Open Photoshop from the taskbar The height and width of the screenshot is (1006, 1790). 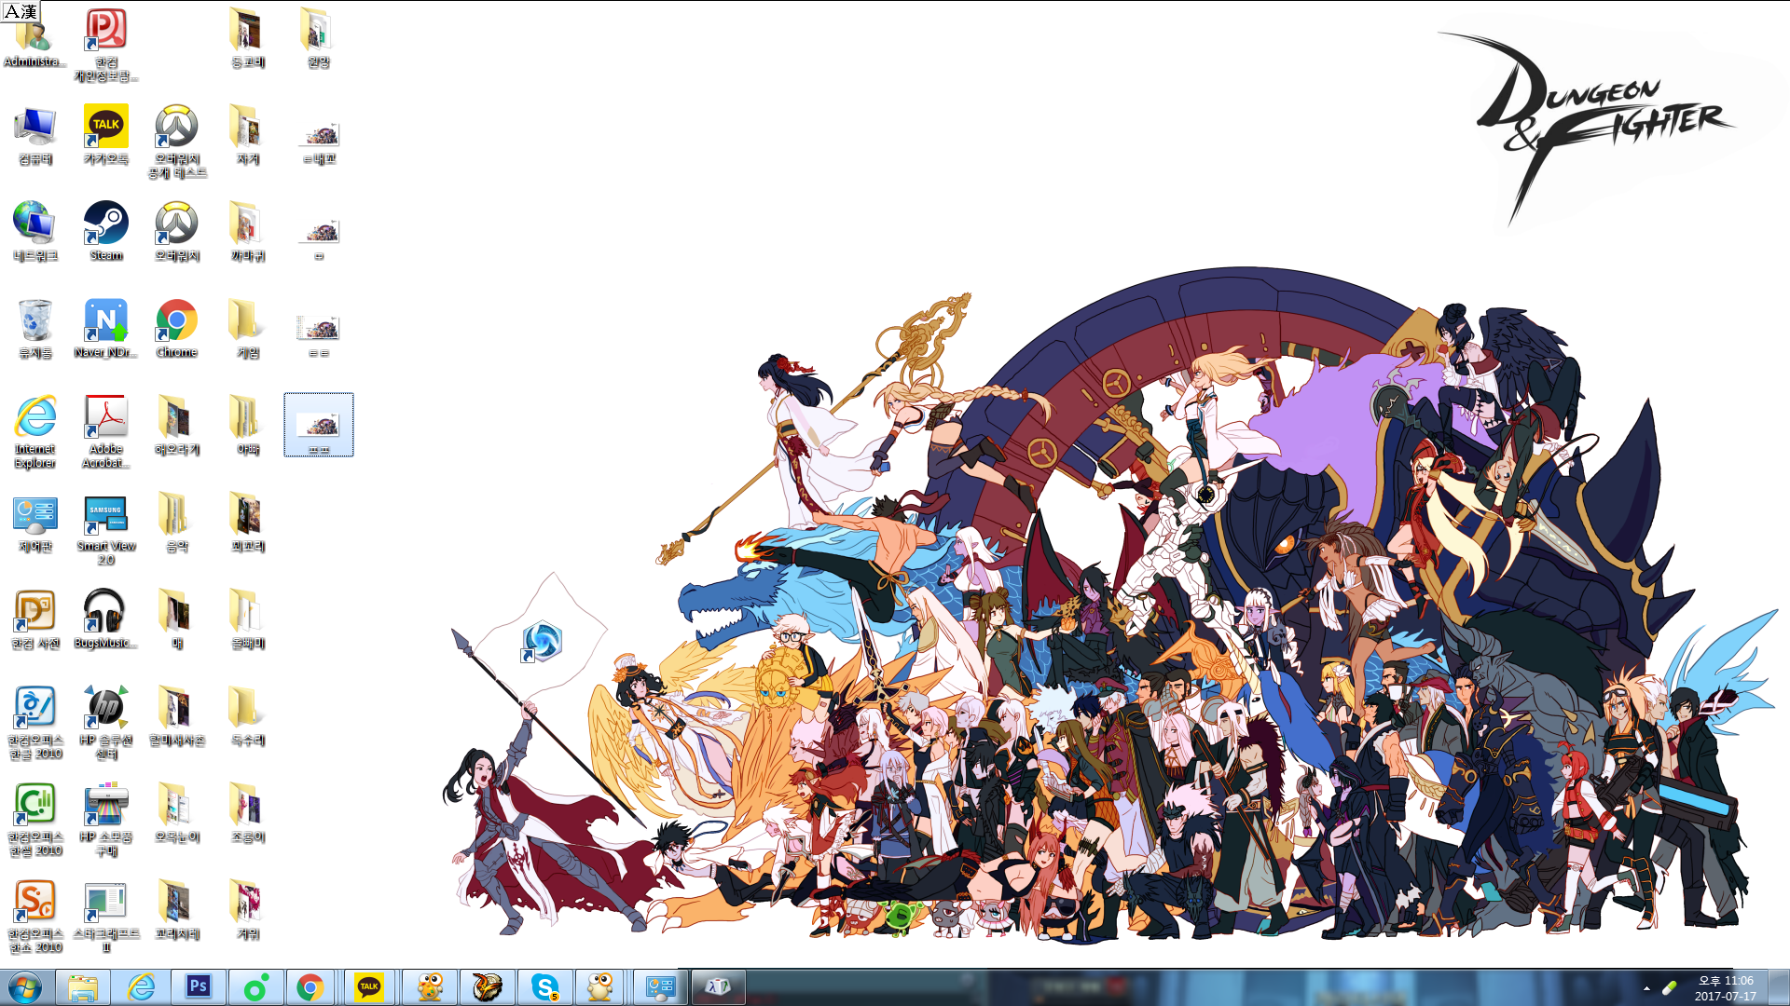tap(198, 986)
